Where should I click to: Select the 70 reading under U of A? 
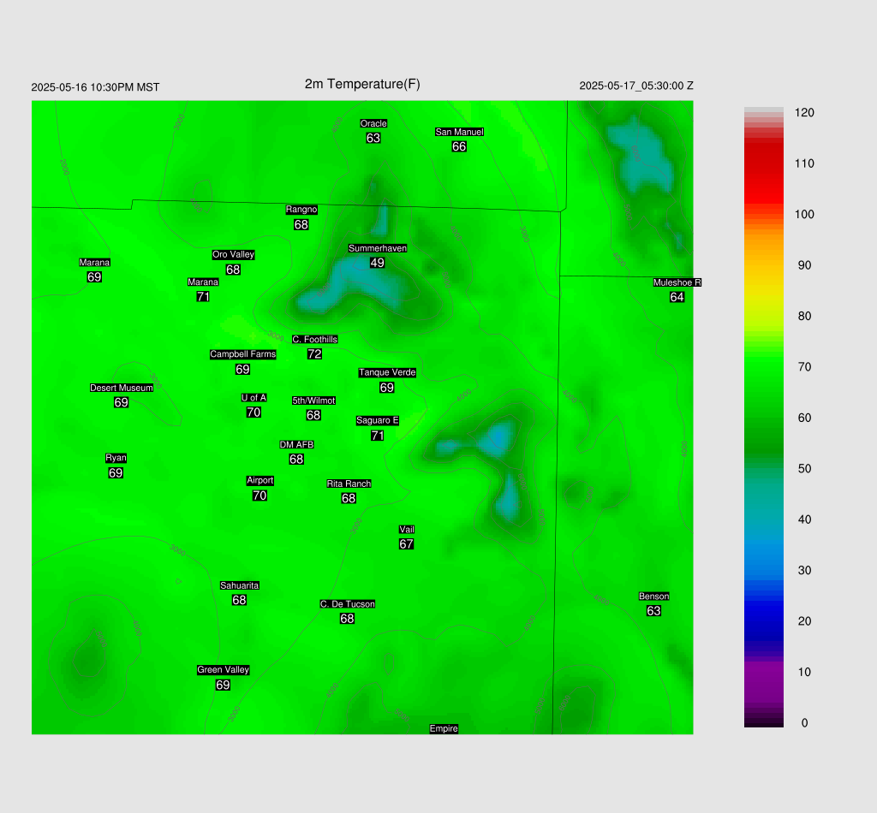[x=254, y=412]
